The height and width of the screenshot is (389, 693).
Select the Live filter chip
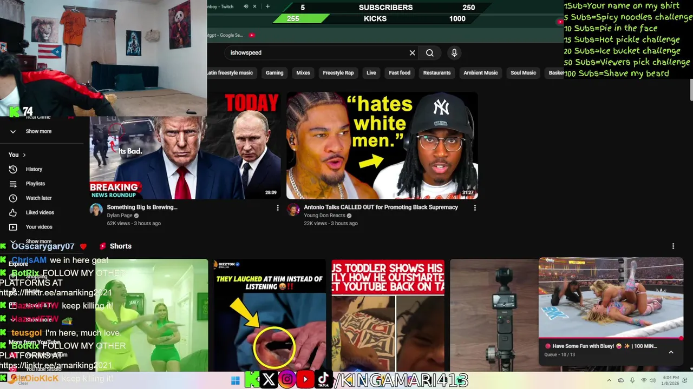pyautogui.click(x=371, y=73)
